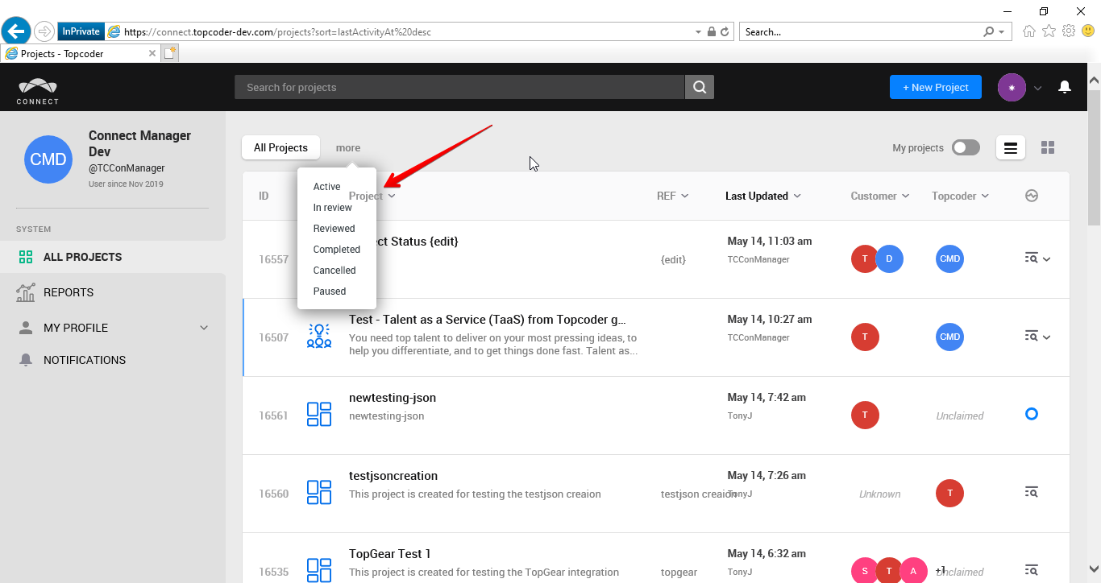Open a new browser tab

coord(169,53)
